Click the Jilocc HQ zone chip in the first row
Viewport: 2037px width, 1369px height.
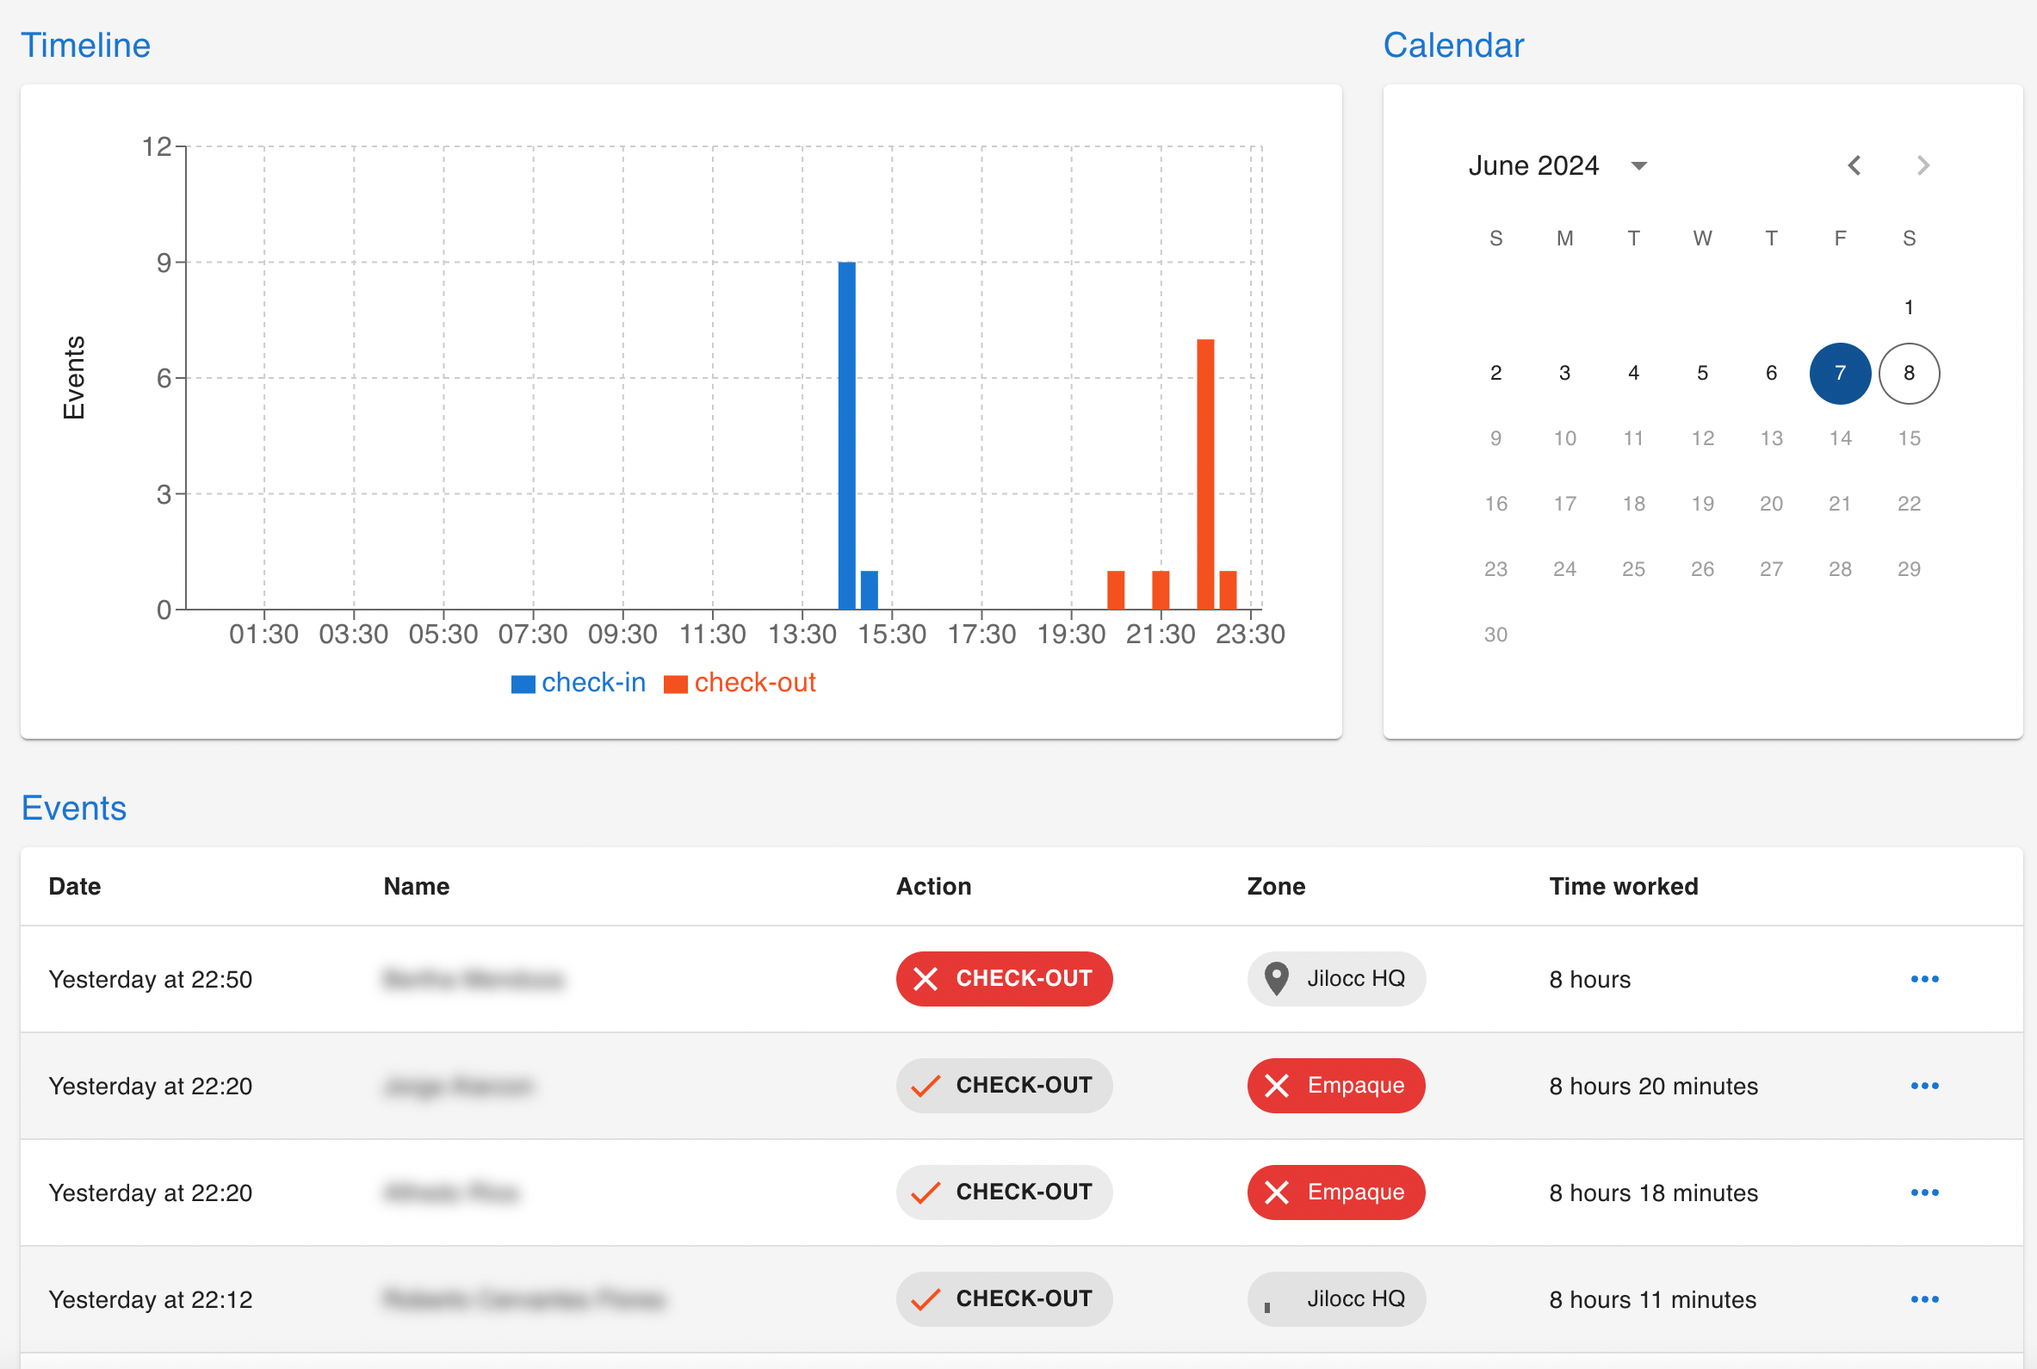coord(1335,979)
